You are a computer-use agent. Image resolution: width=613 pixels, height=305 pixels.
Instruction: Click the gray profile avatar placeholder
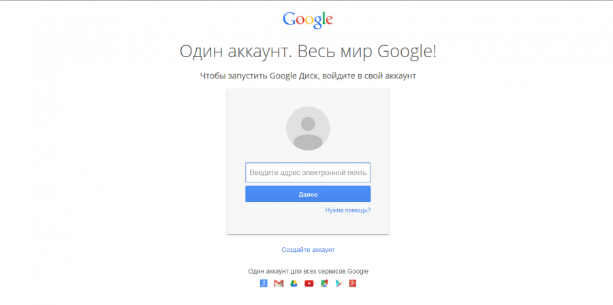tap(308, 129)
